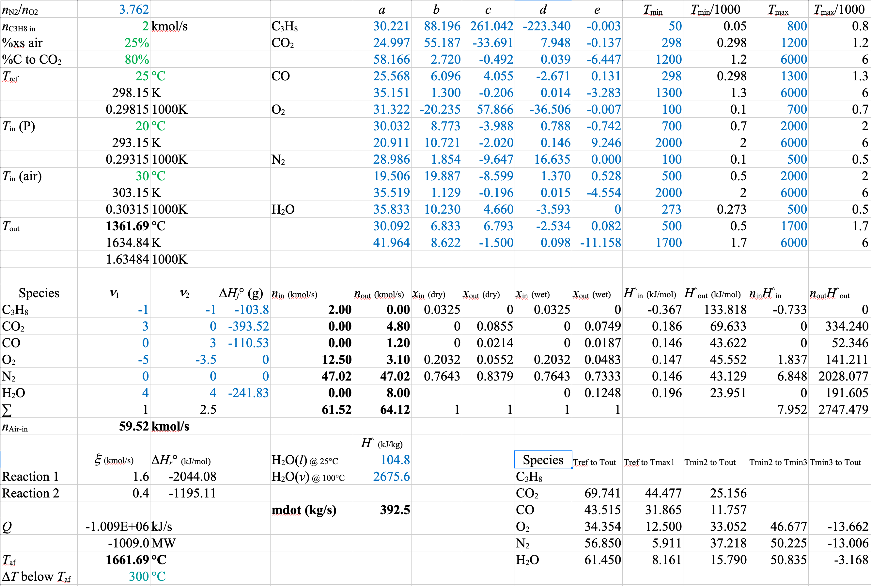Click Reaction 1 extent value 1.6
This screenshot has height=586, width=871.
coord(140,477)
